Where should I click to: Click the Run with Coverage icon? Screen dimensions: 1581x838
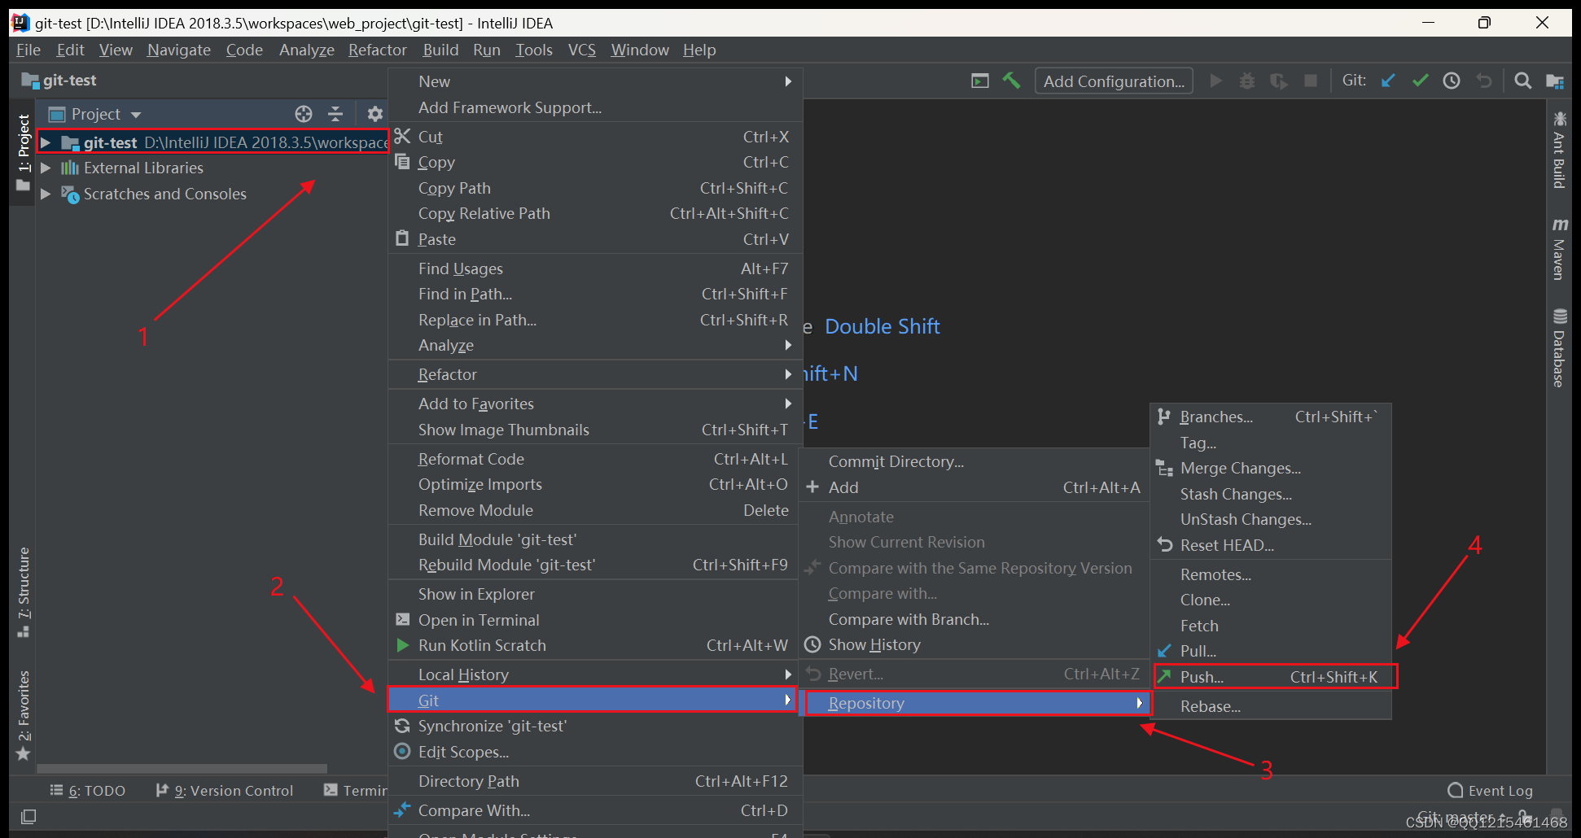click(1279, 81)
